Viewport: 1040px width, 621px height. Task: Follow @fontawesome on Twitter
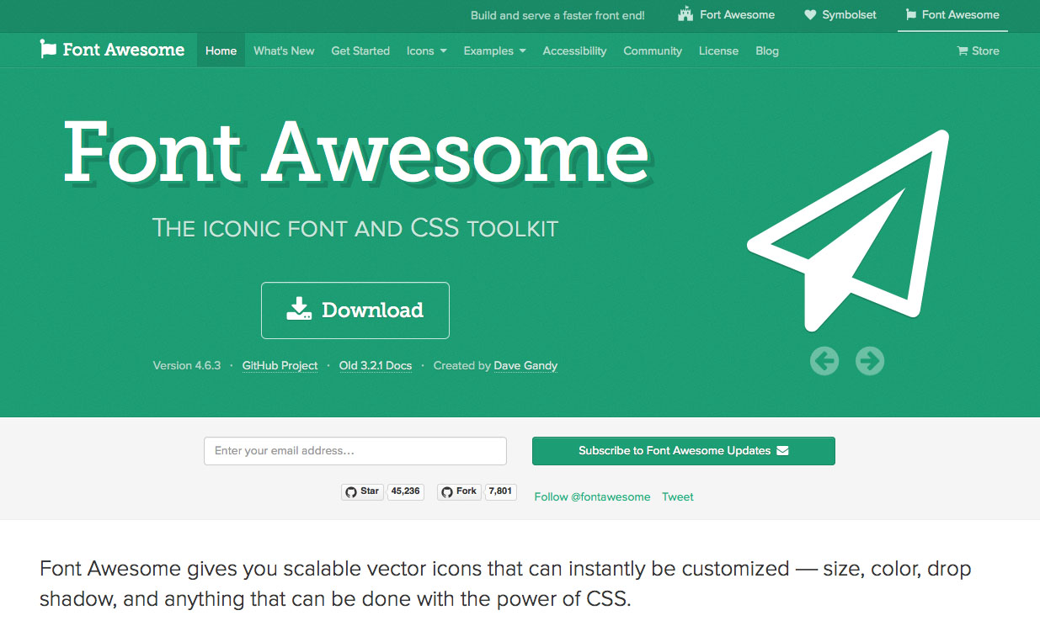pos(592,496)
